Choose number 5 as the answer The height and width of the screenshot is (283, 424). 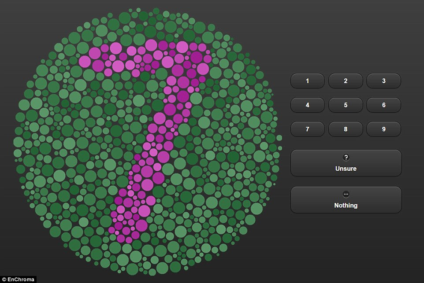346,105
